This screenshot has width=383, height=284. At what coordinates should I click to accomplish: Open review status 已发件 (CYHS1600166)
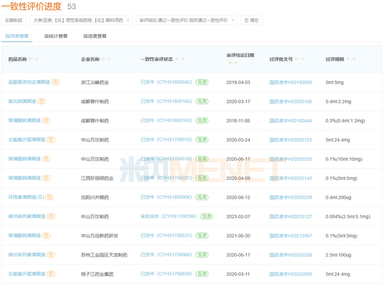166,101
